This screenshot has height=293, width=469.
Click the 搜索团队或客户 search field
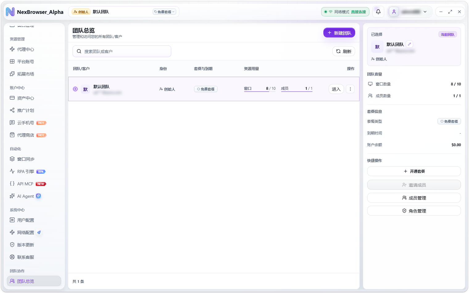pos(122,51)
